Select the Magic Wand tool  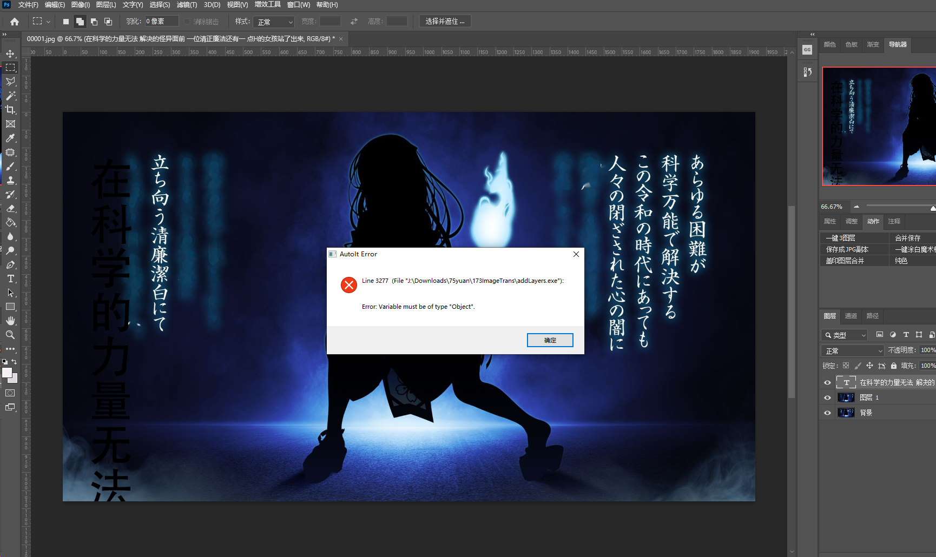click(10, 96)
